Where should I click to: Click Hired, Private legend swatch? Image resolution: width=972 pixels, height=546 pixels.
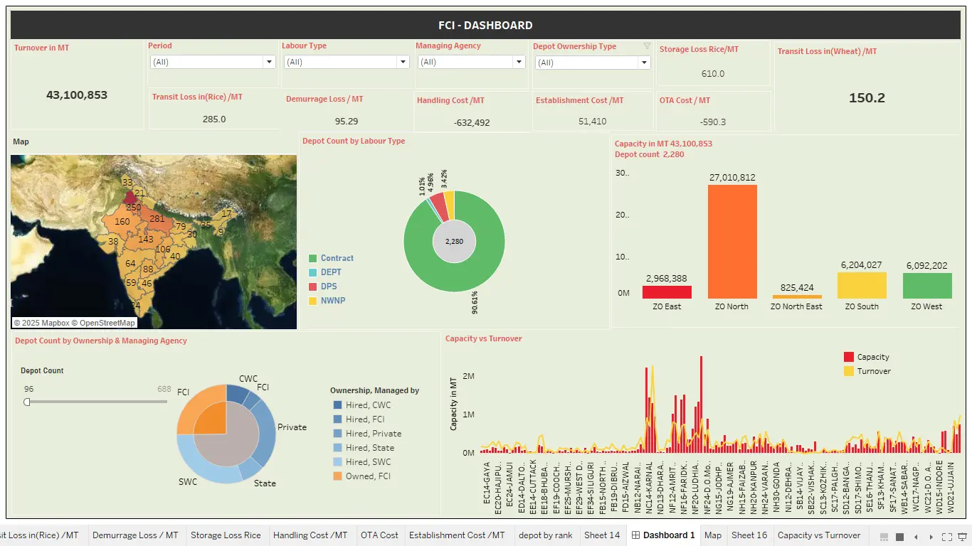click(337, 434)
